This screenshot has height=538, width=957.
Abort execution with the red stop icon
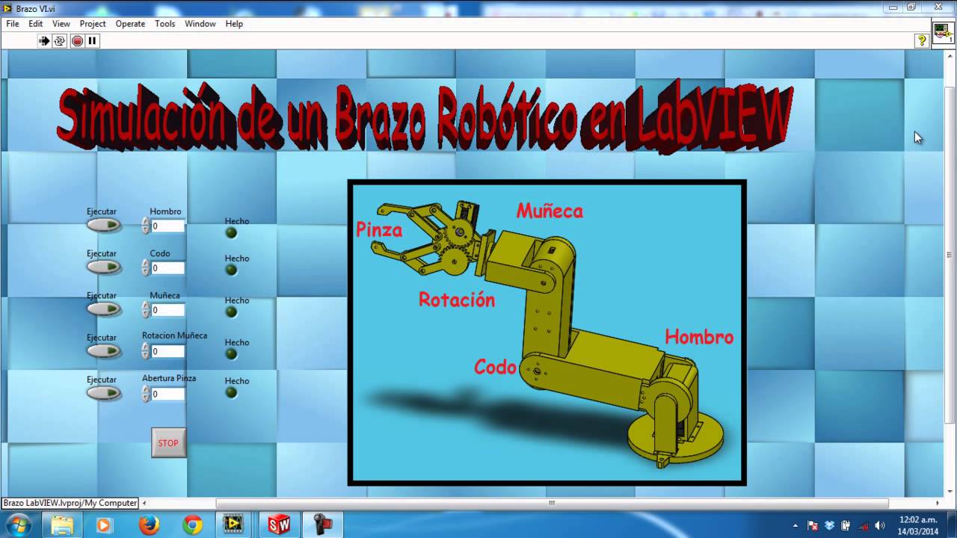[x=77, y=41]
